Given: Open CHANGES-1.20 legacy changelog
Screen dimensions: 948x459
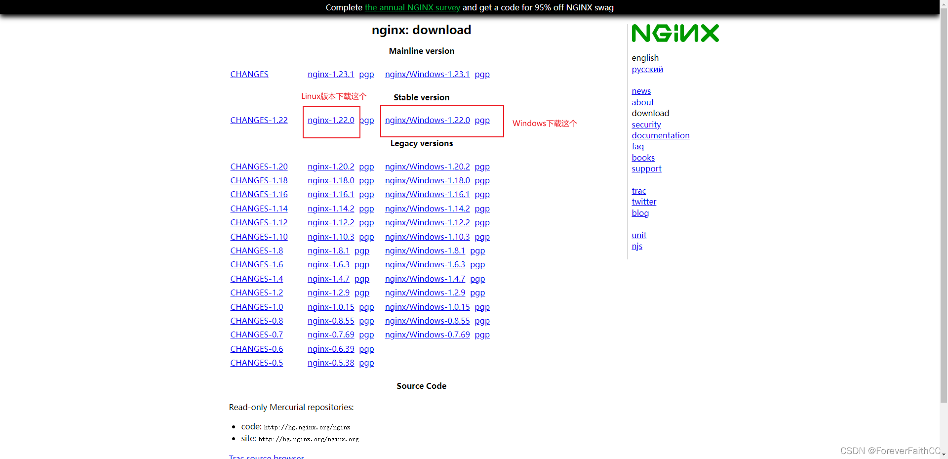Looking at the screenshot, I should point(259,167).
